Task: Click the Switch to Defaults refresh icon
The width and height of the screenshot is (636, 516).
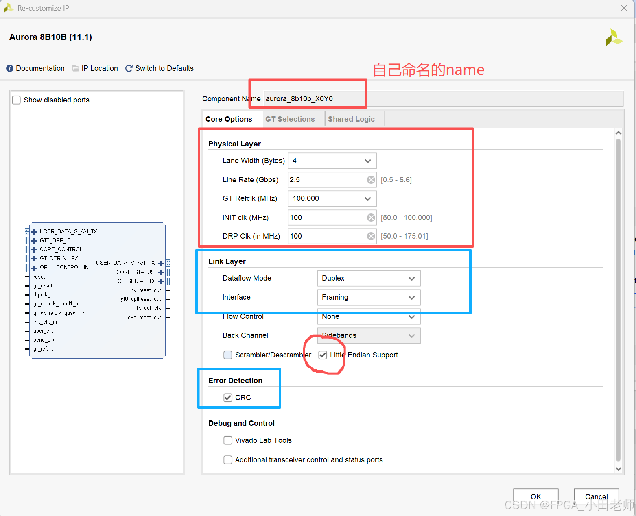Action: [x=129, y=68]
